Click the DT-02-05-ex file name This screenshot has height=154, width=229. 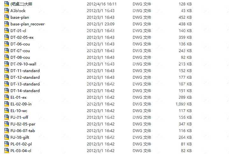[x=22, y=37]
